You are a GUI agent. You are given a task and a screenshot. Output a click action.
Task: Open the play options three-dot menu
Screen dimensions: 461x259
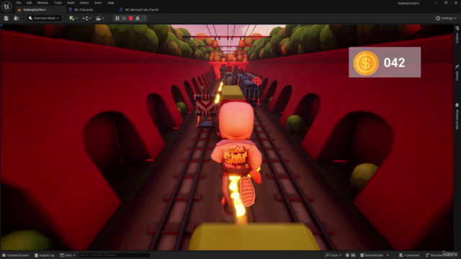click(x=144, y=18)
